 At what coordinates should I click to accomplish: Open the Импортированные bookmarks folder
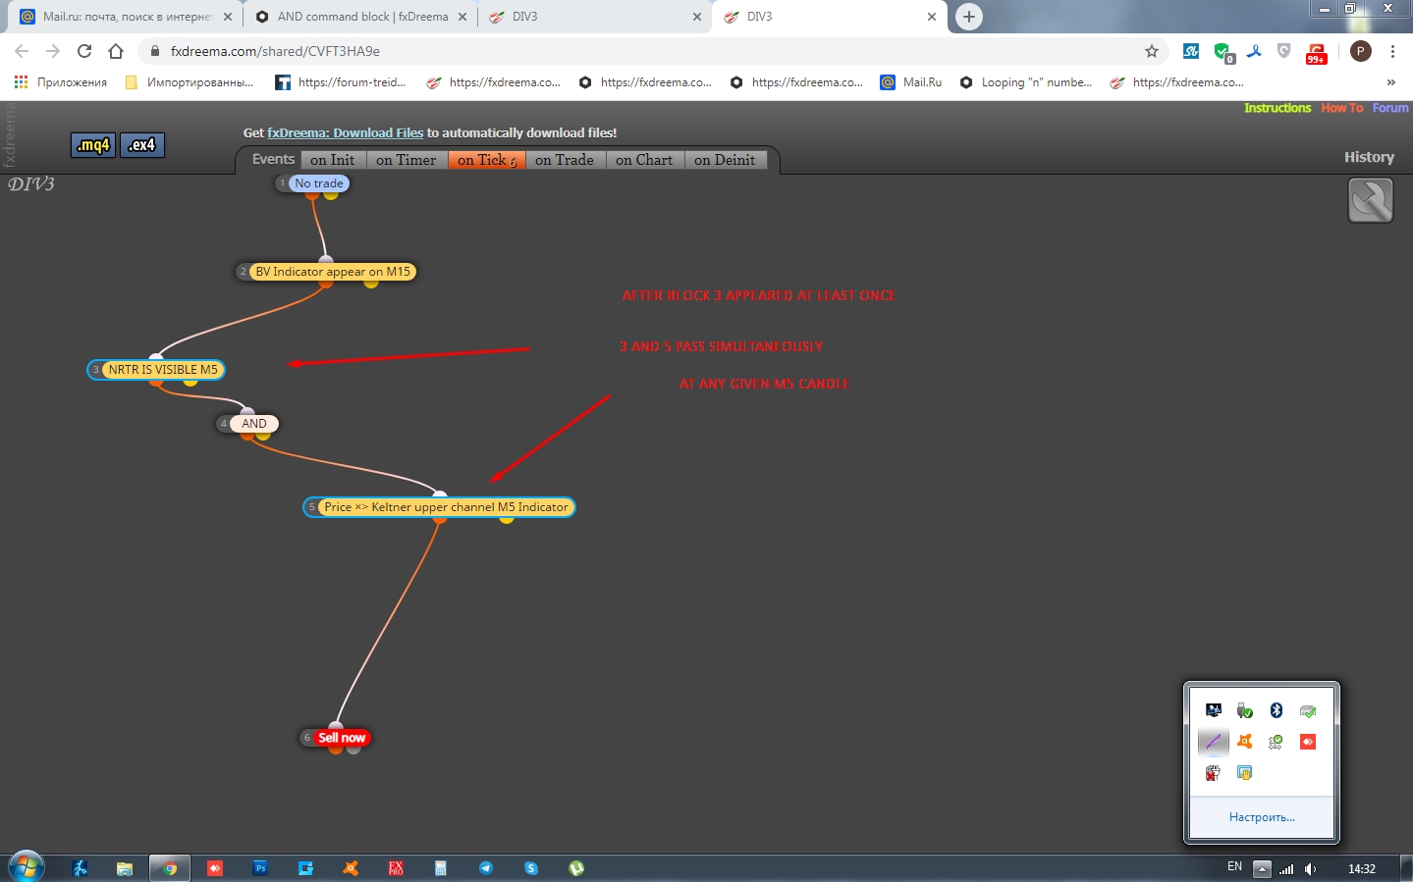(190, 82)
